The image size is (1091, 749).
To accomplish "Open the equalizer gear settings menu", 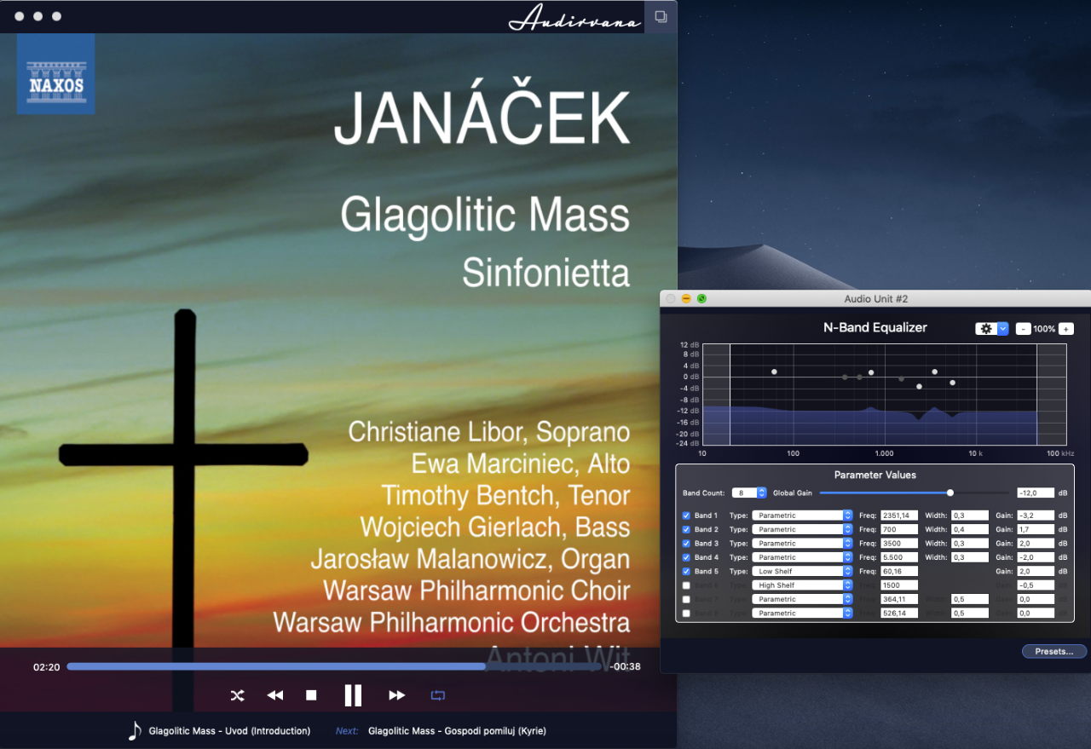I will coord(991,329).
